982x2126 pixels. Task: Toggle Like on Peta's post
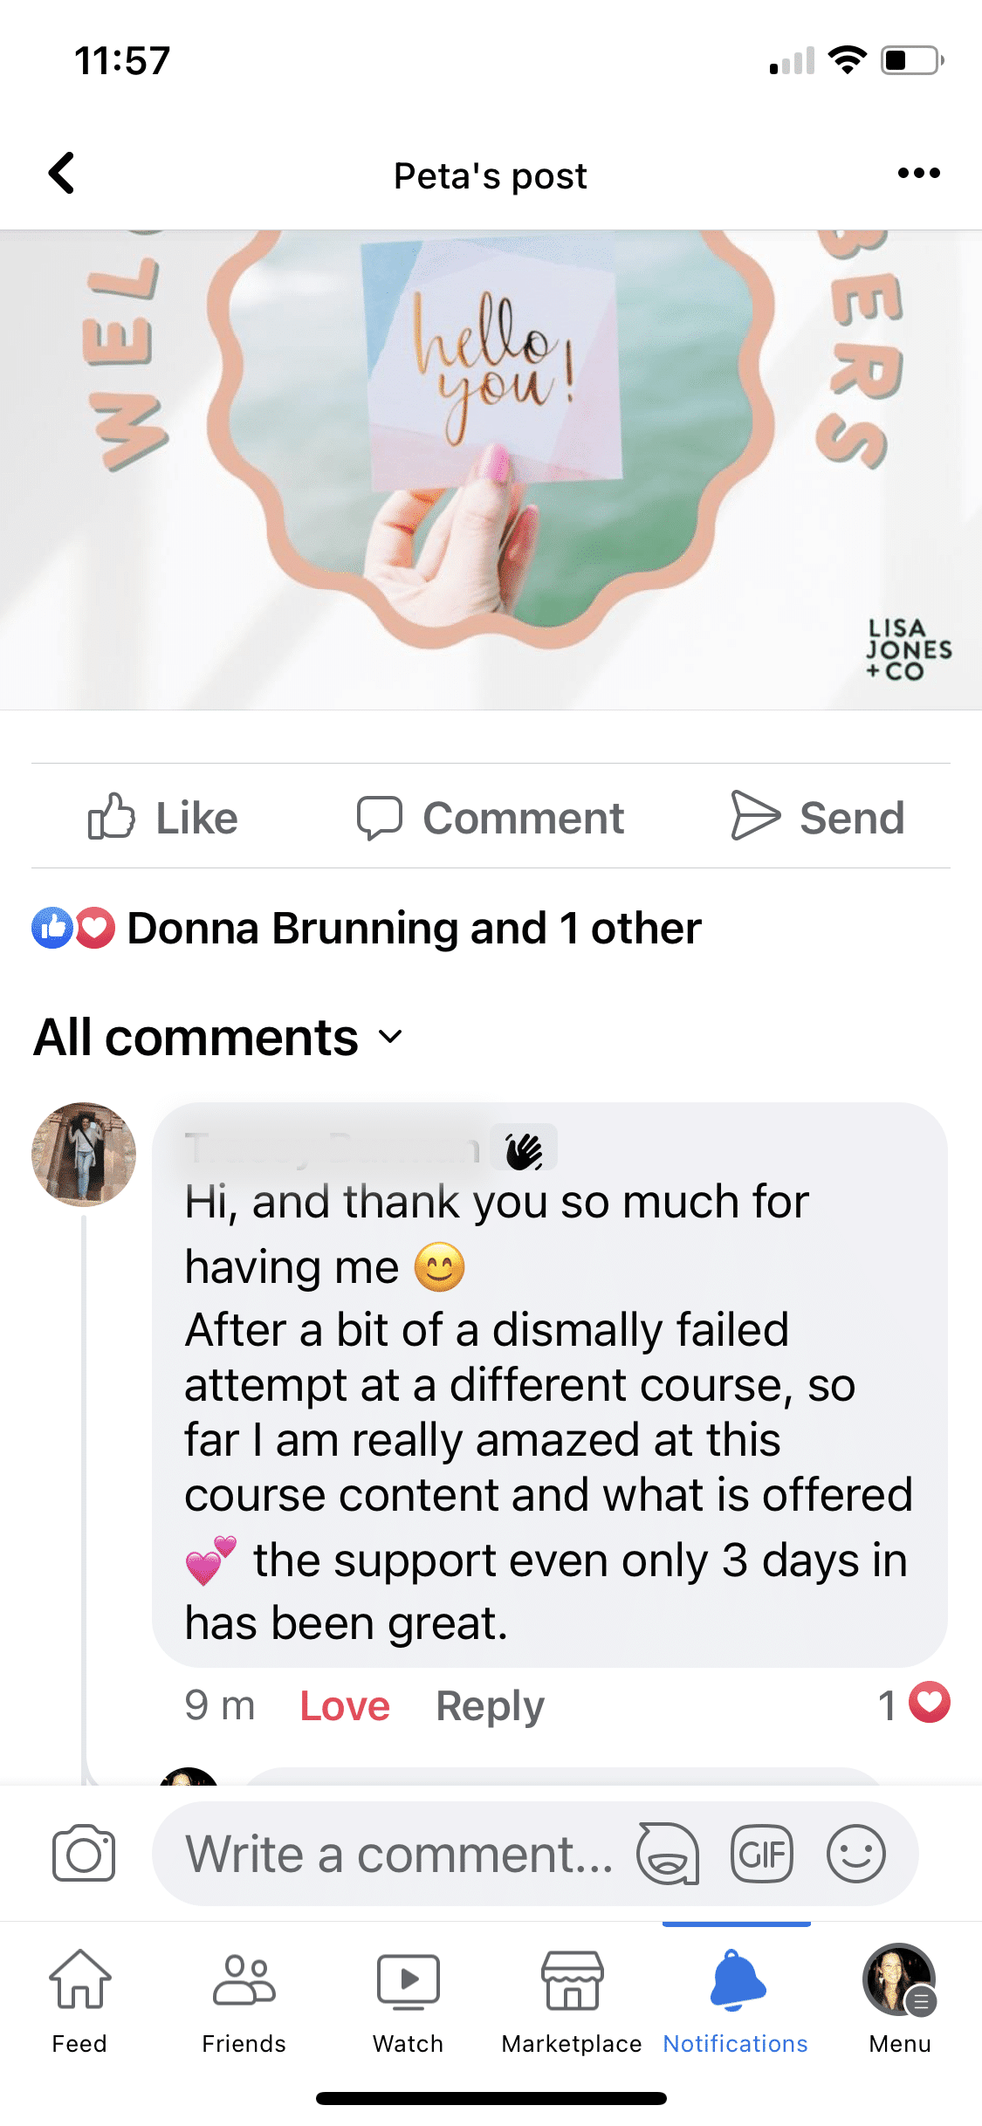(x=162, y=817)
